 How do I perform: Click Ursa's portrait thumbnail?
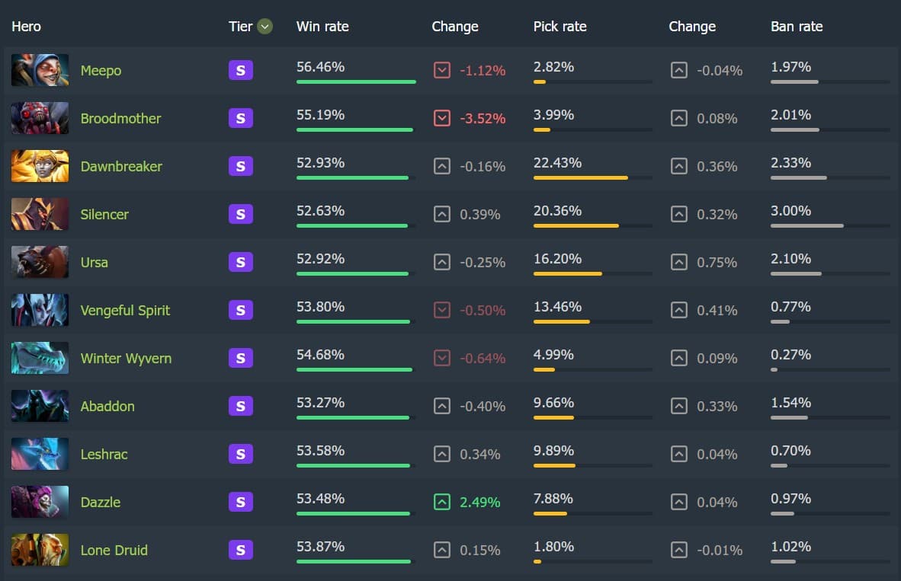point(40,262)
